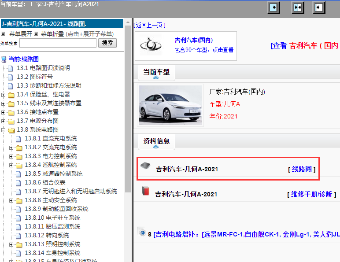
Task: Click the white 几何A car thumbnail
Action: point(170,105)
